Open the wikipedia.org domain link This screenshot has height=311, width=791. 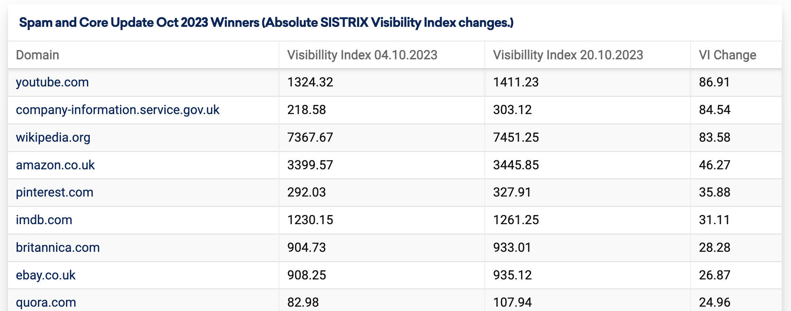coord(53,137)
